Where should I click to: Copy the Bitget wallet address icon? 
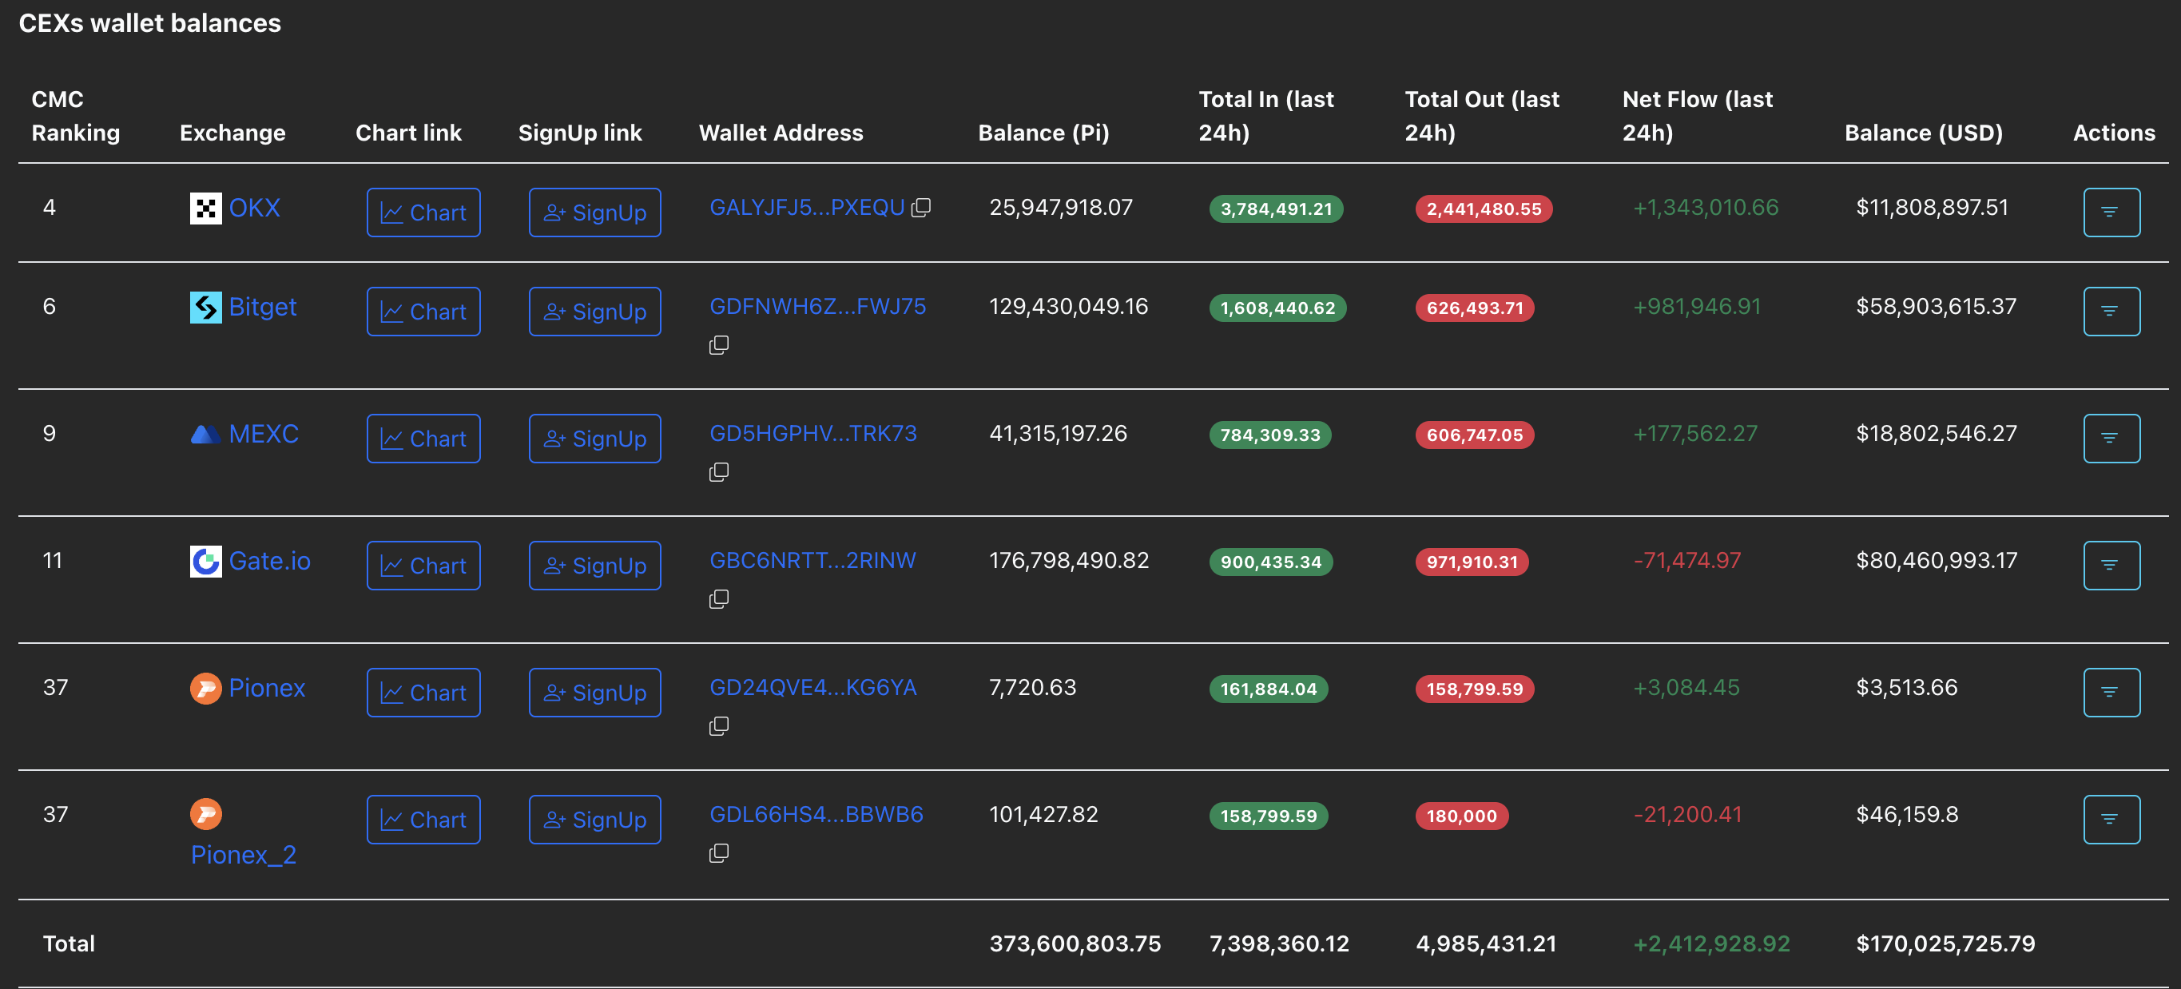click(719, 344)
